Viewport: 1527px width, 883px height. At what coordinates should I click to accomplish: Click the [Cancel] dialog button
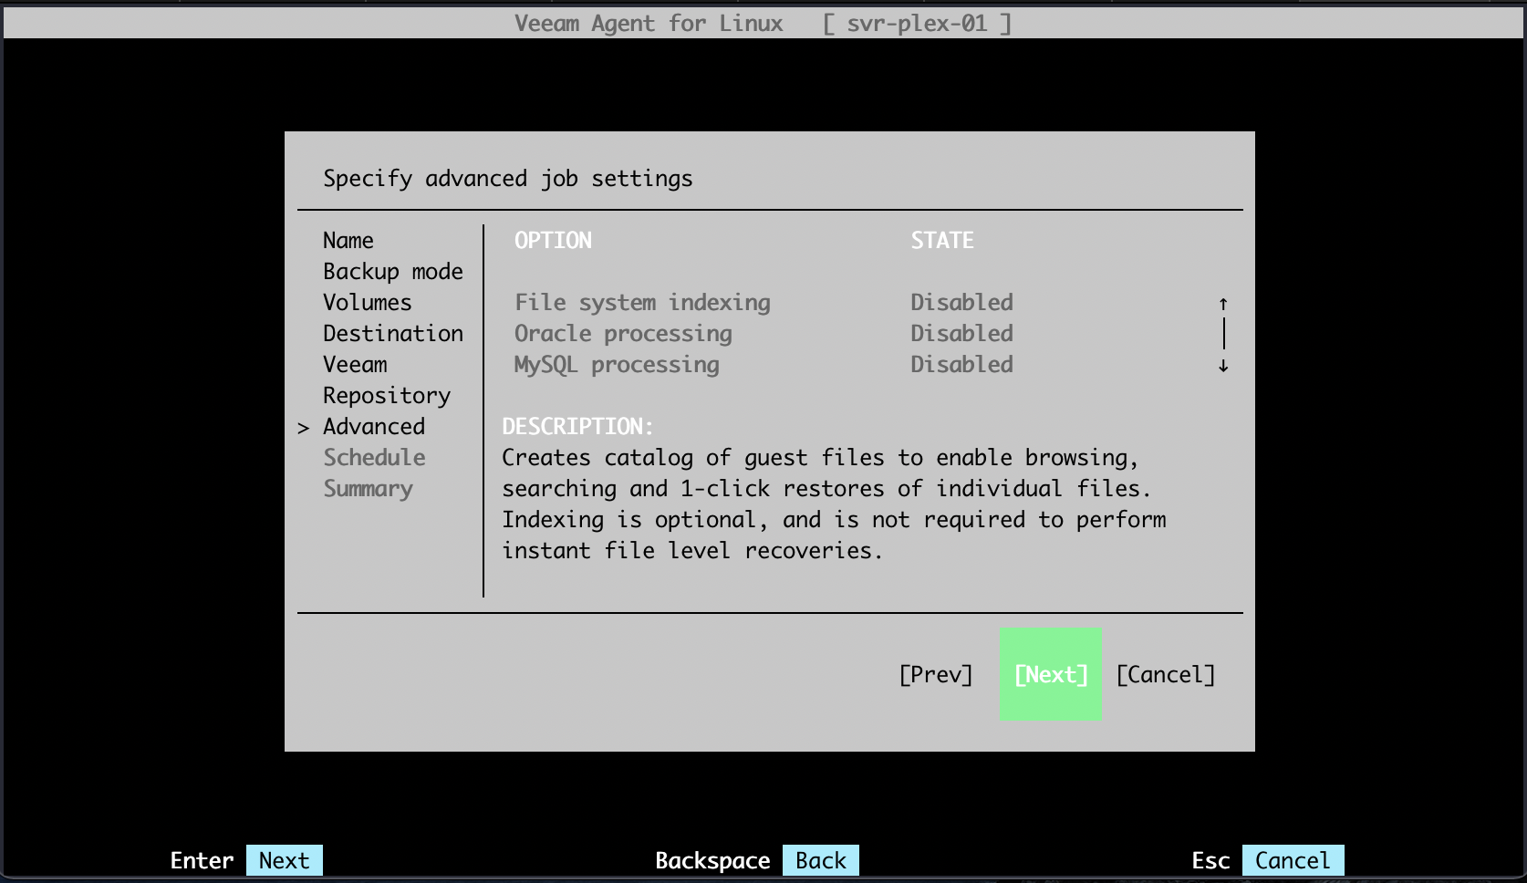[1166, 674]
